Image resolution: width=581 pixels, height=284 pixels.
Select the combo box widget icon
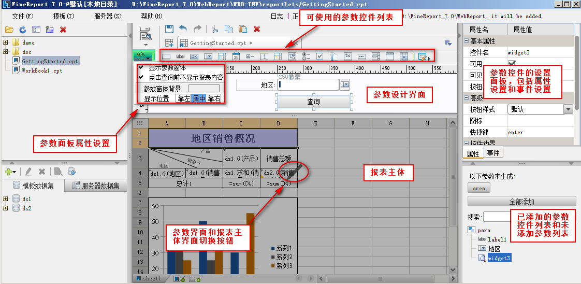pos(208,56)
